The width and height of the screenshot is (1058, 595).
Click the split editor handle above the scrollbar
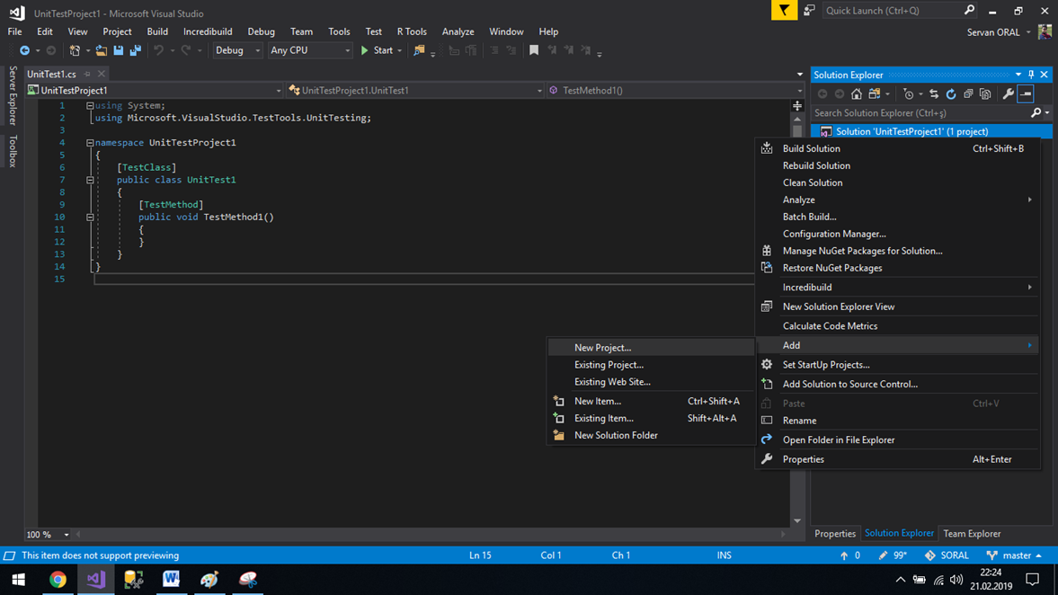pyautogui.click(x=797, y=106)
